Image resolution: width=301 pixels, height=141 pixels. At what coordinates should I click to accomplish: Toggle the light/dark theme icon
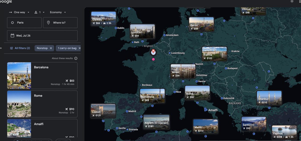(x=292, y=1)
